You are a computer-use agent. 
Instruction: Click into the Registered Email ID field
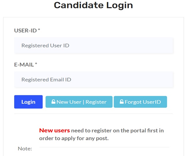[x=93, y=79]
